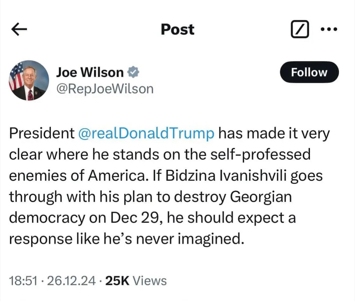Open Grok slash-box icon in header
The image size is (355, 301).
[x=299, y=30]
